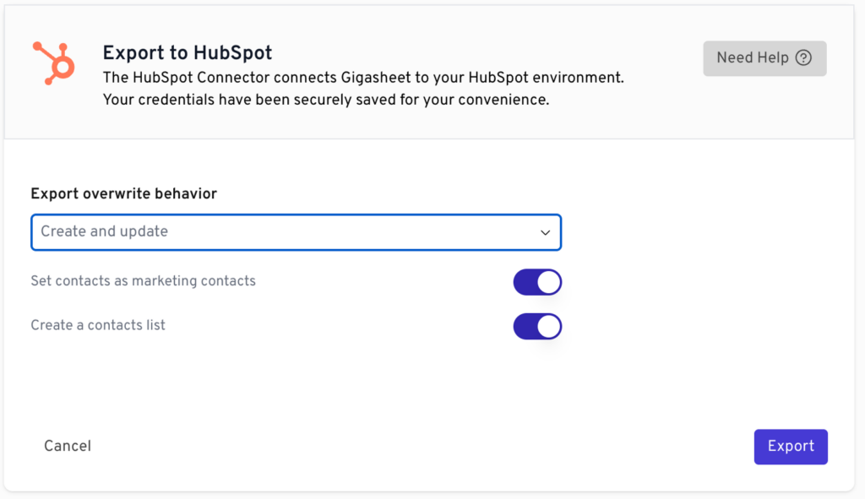865x499 pixels.
Task: Open the Export overwrite behavior dropdown
Action: pyautogui.click(x=296, y=232)
